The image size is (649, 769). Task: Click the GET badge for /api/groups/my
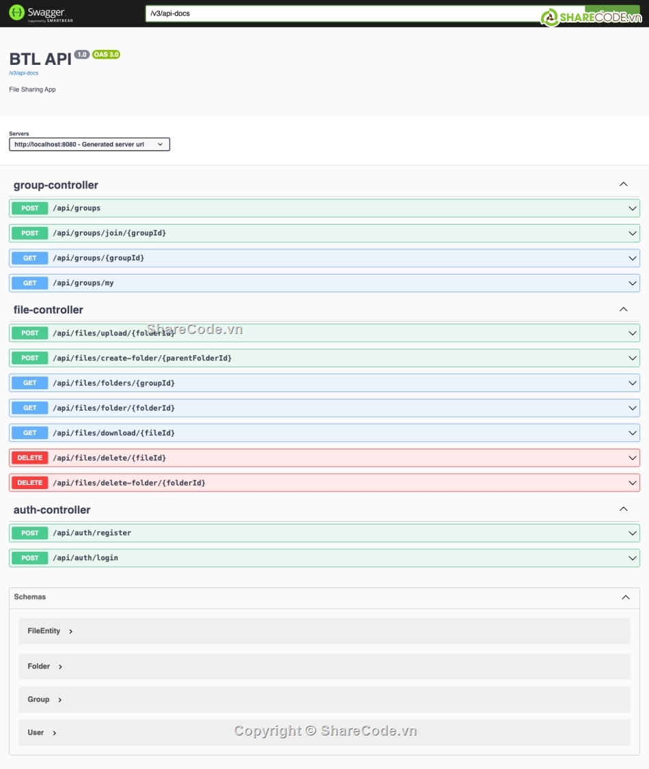coord(30,283)
